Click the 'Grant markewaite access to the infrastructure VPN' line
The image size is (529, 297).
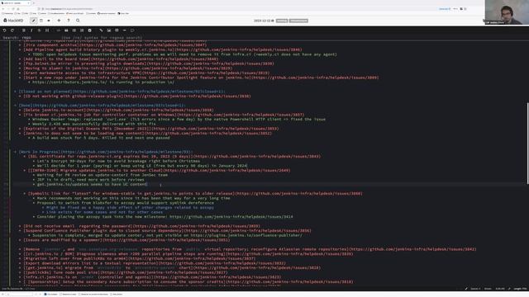tap(146, 73)
